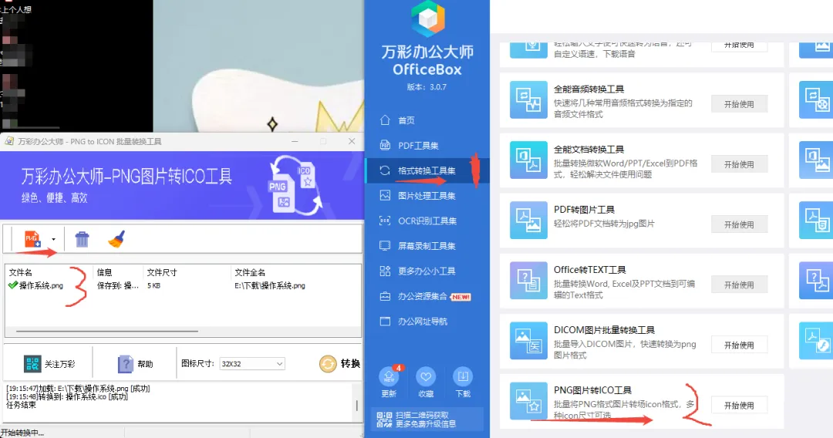Viewport: 833px width, 438px height.
Task: Click the 信息 column header
Action: click(x=105, y=272)
